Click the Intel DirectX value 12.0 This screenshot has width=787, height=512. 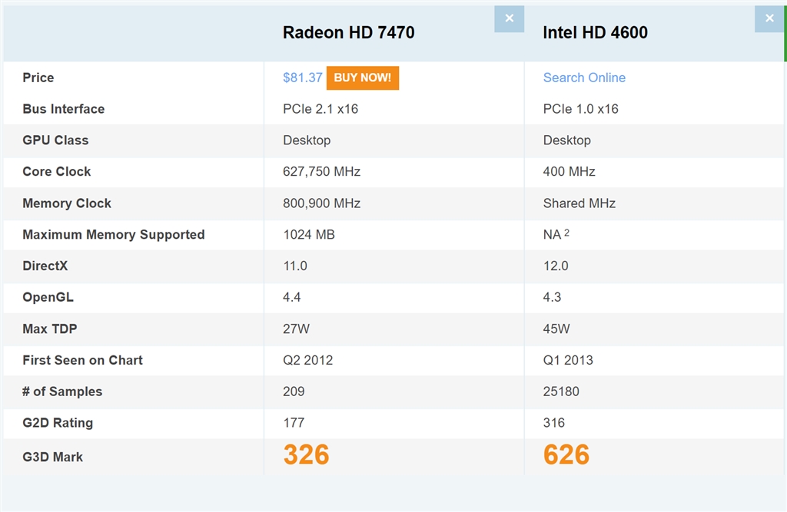(556, 266)
